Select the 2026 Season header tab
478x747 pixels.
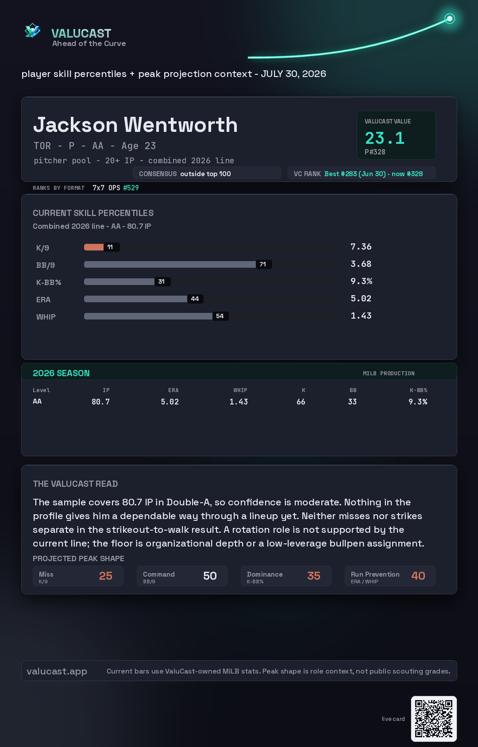click(61, 373)
